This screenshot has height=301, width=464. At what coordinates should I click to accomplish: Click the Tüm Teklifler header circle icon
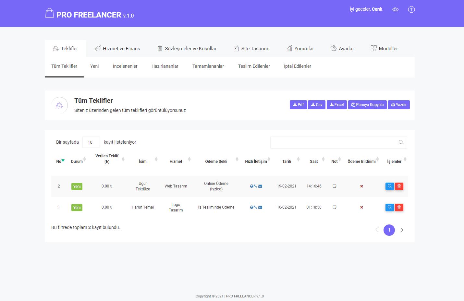(59, 105)
